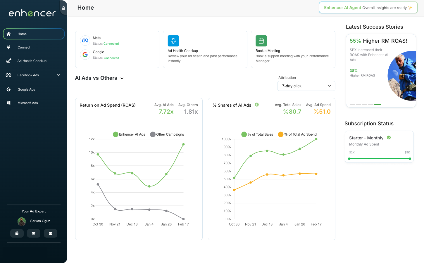This screenshot has width=424, height=263.
Task: Click the blue Ad Health Checkup plus icon
Action: pos(173,41)
